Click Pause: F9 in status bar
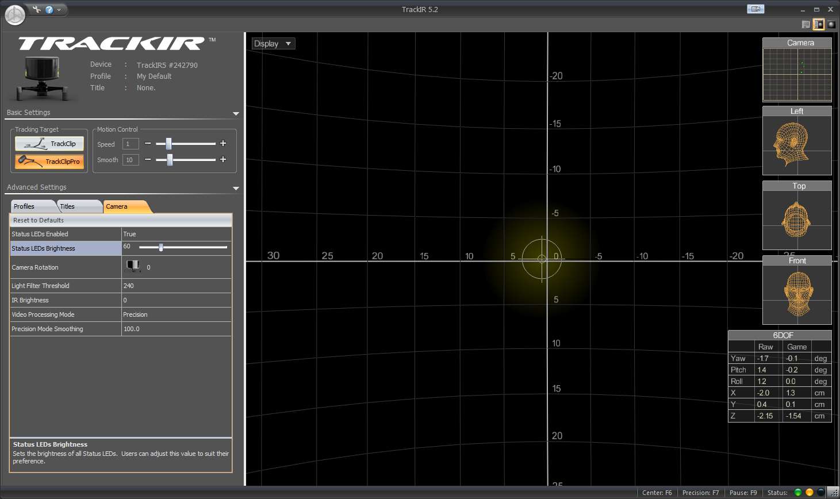Screen dimensions: 840x499 pyautogui.click(x=743, y=493)
